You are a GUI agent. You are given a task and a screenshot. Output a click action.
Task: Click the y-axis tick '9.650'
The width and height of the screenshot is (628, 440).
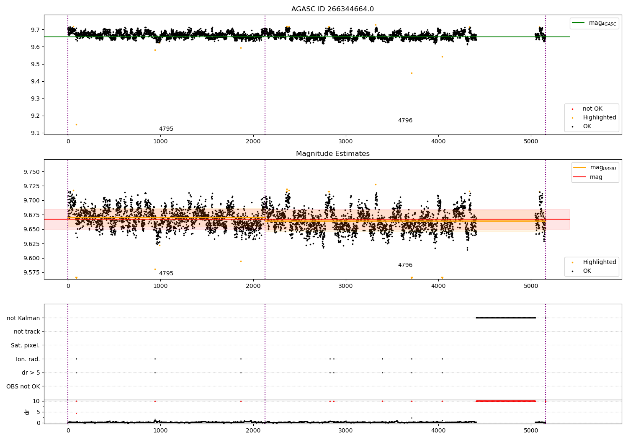(32, 229)
